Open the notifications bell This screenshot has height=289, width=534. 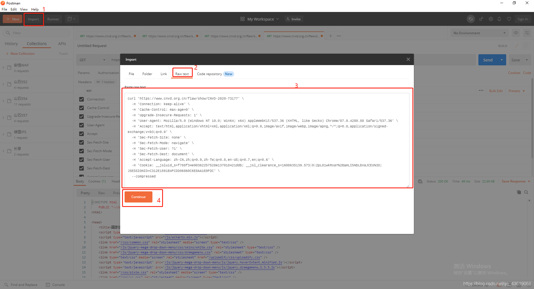(x=499, y=19)
